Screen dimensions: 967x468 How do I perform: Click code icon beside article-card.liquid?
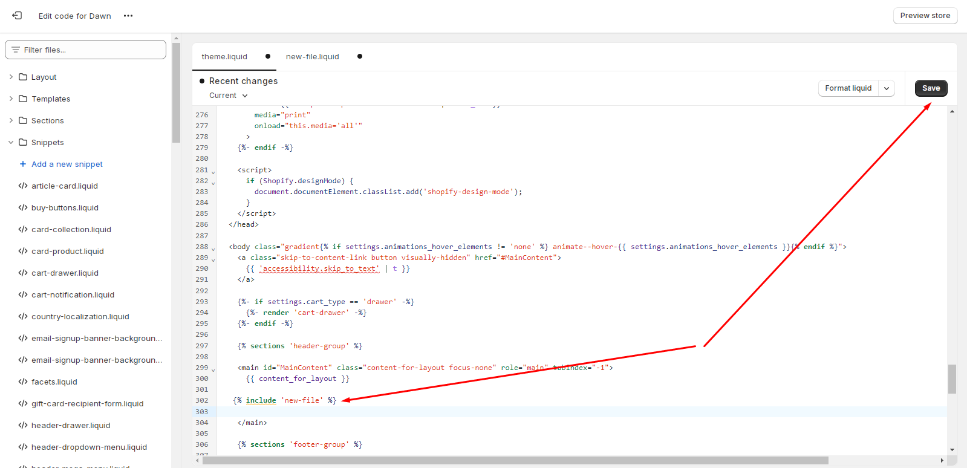pos(23,186)
